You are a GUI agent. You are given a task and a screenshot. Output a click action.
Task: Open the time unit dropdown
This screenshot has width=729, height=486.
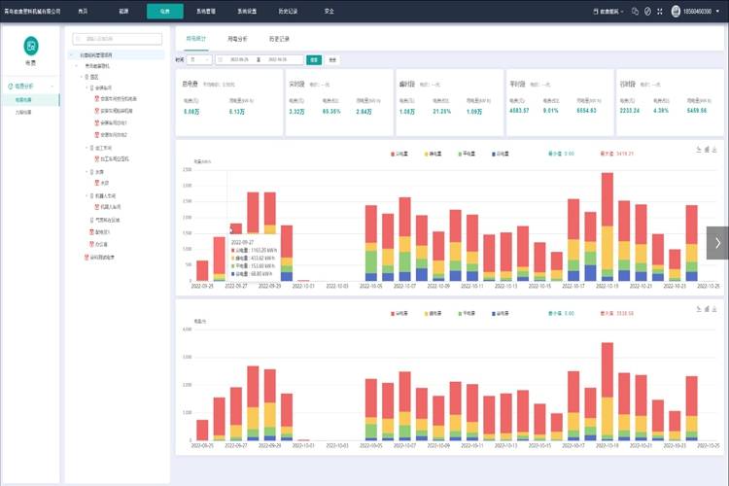click(x=198, y=59)
